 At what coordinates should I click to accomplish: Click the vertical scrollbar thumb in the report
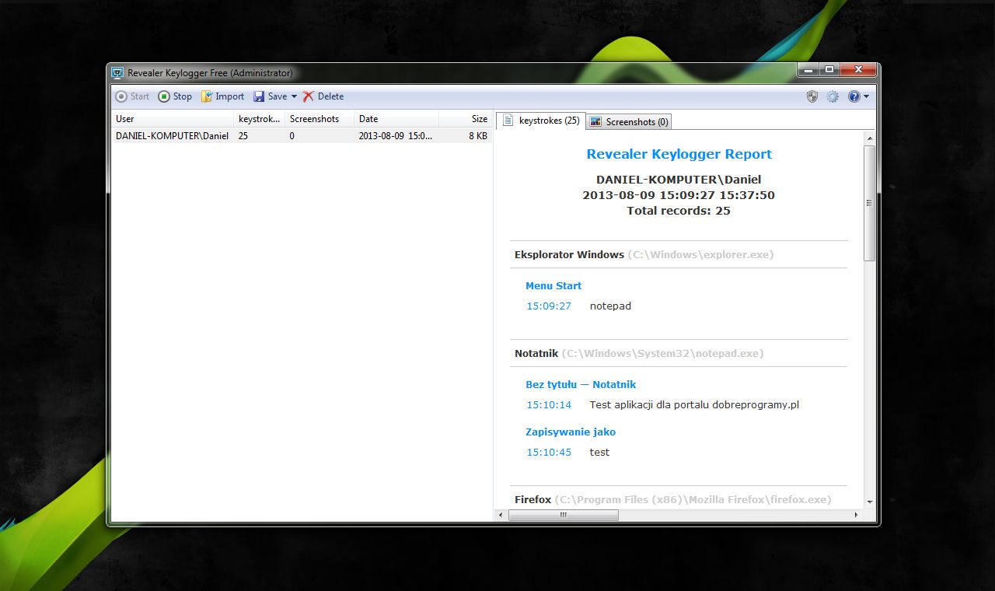pyautogui.click(x=870, y=203)
